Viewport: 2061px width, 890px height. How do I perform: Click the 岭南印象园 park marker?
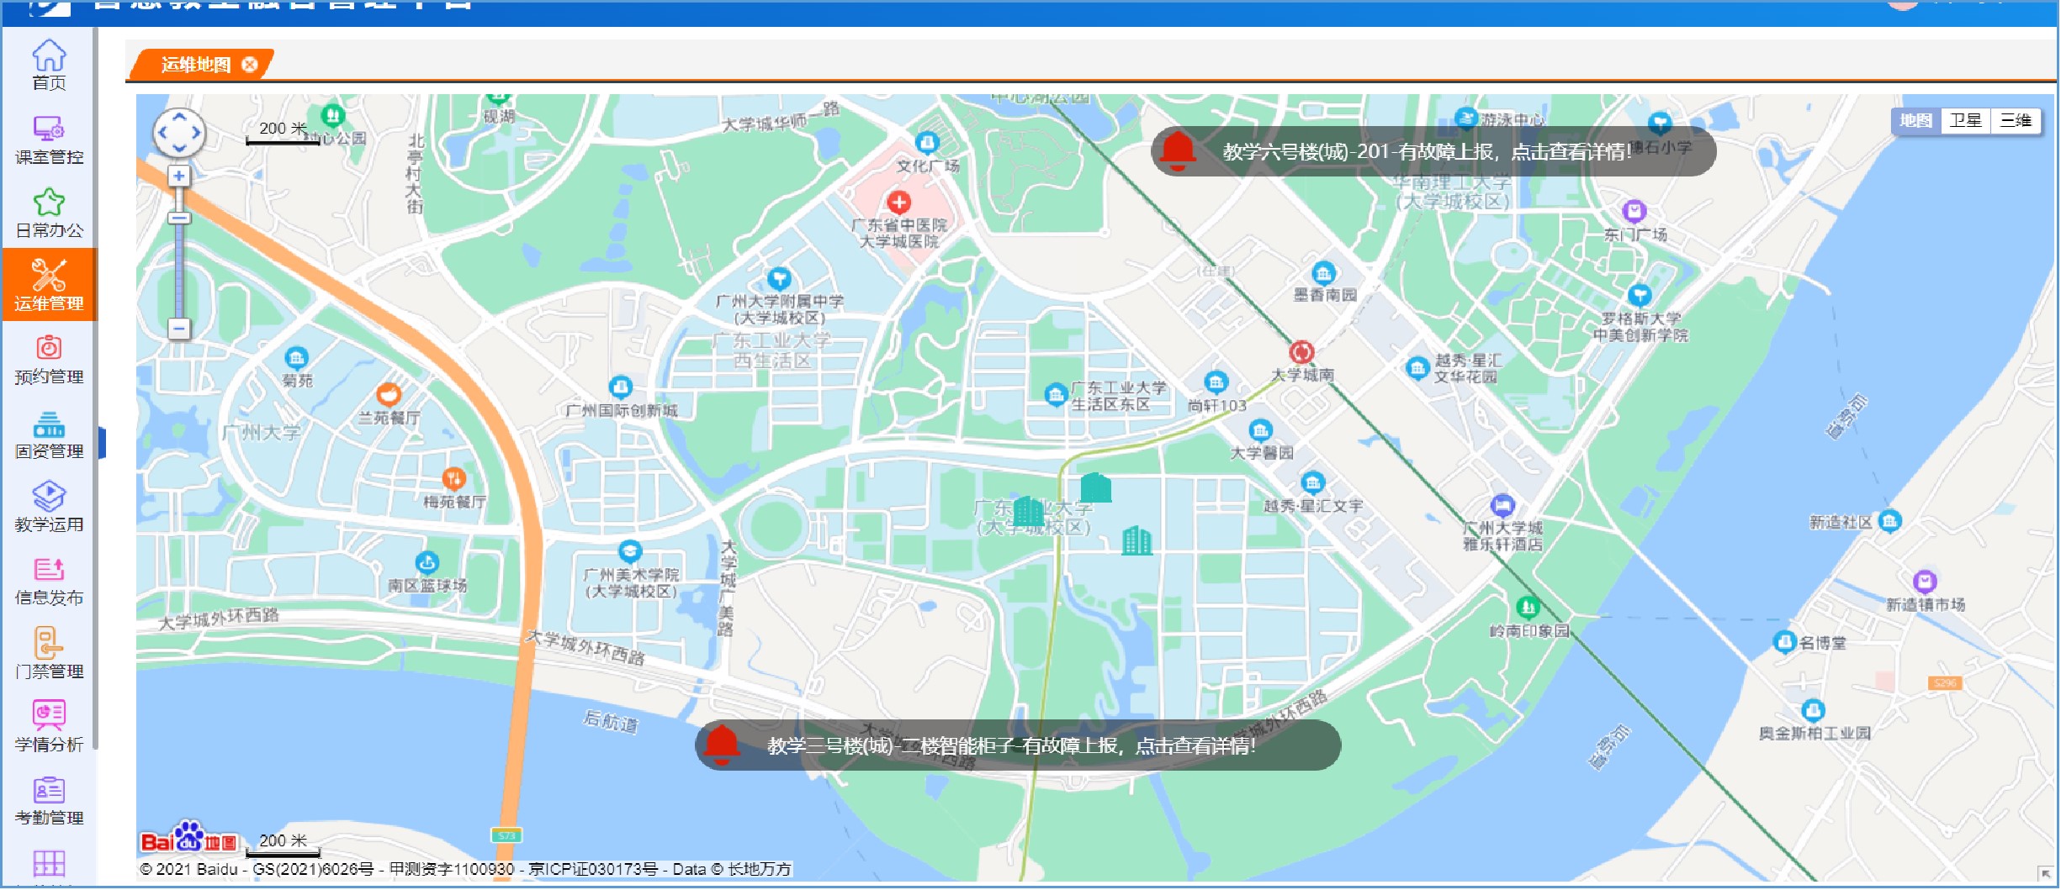click(1528, 607)
